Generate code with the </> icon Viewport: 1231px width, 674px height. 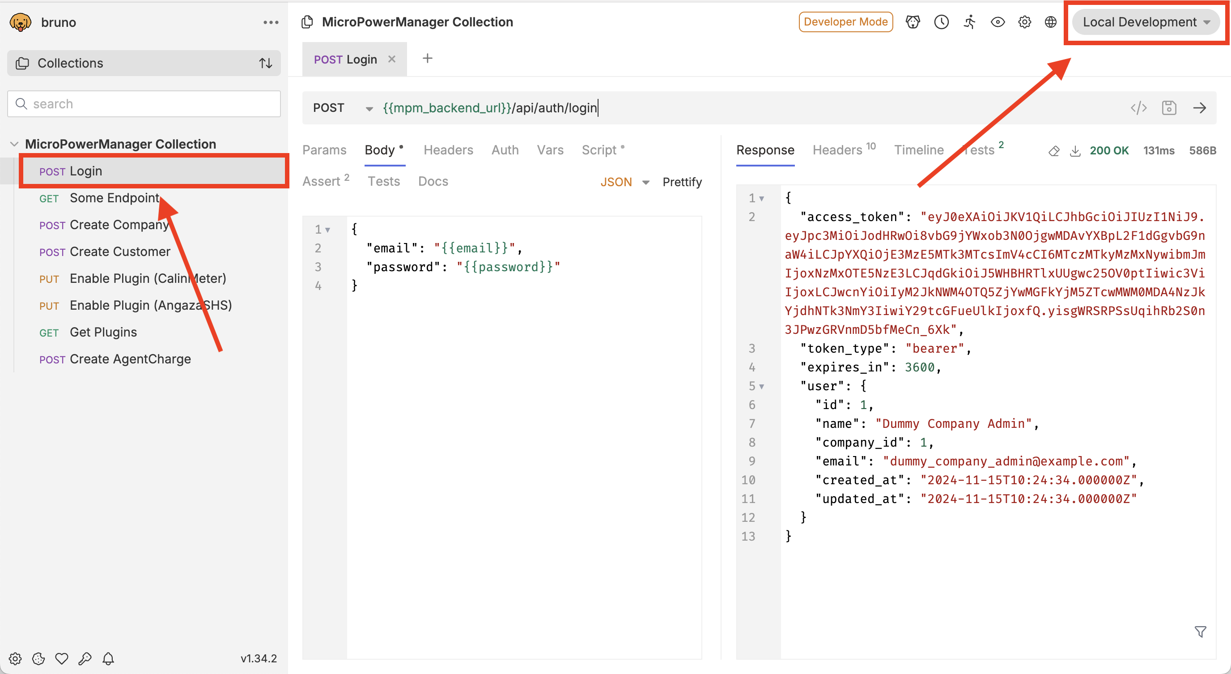[1139, 107]
